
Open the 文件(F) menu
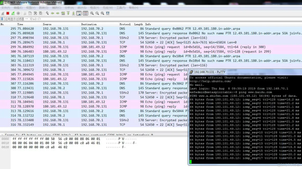6,8
